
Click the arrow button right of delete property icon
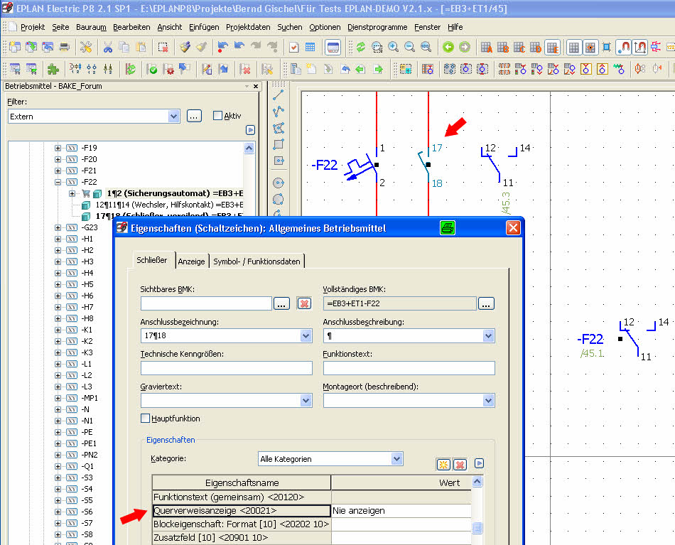coord(479,463)
